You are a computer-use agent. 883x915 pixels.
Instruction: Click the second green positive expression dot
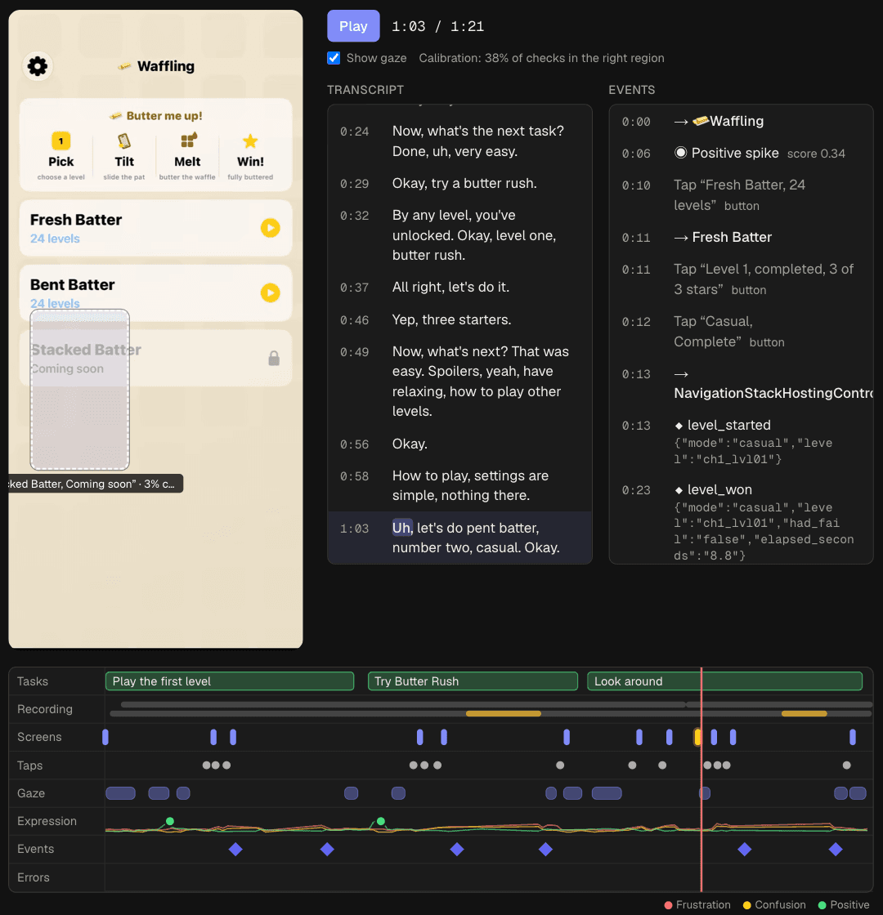pyautogui.click(x=381, y=821)
